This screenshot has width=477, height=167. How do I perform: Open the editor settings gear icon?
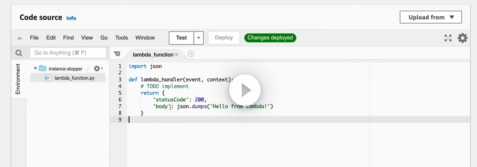(x=462, y=38)
